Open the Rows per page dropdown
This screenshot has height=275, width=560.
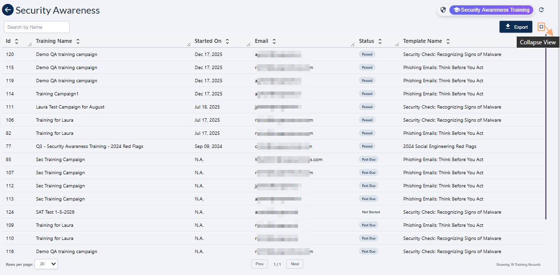tap(46, 264)
